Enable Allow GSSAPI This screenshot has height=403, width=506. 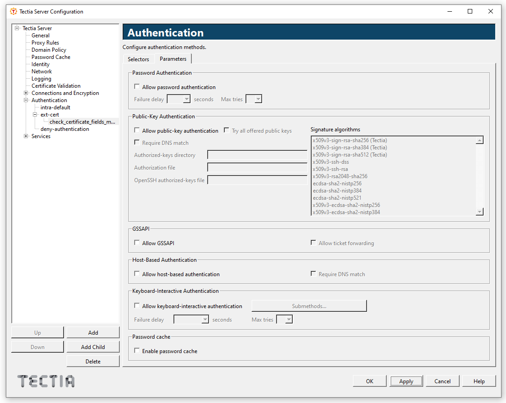pos(137,243)
